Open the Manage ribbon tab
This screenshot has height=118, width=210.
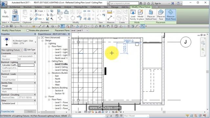[115, 7]
